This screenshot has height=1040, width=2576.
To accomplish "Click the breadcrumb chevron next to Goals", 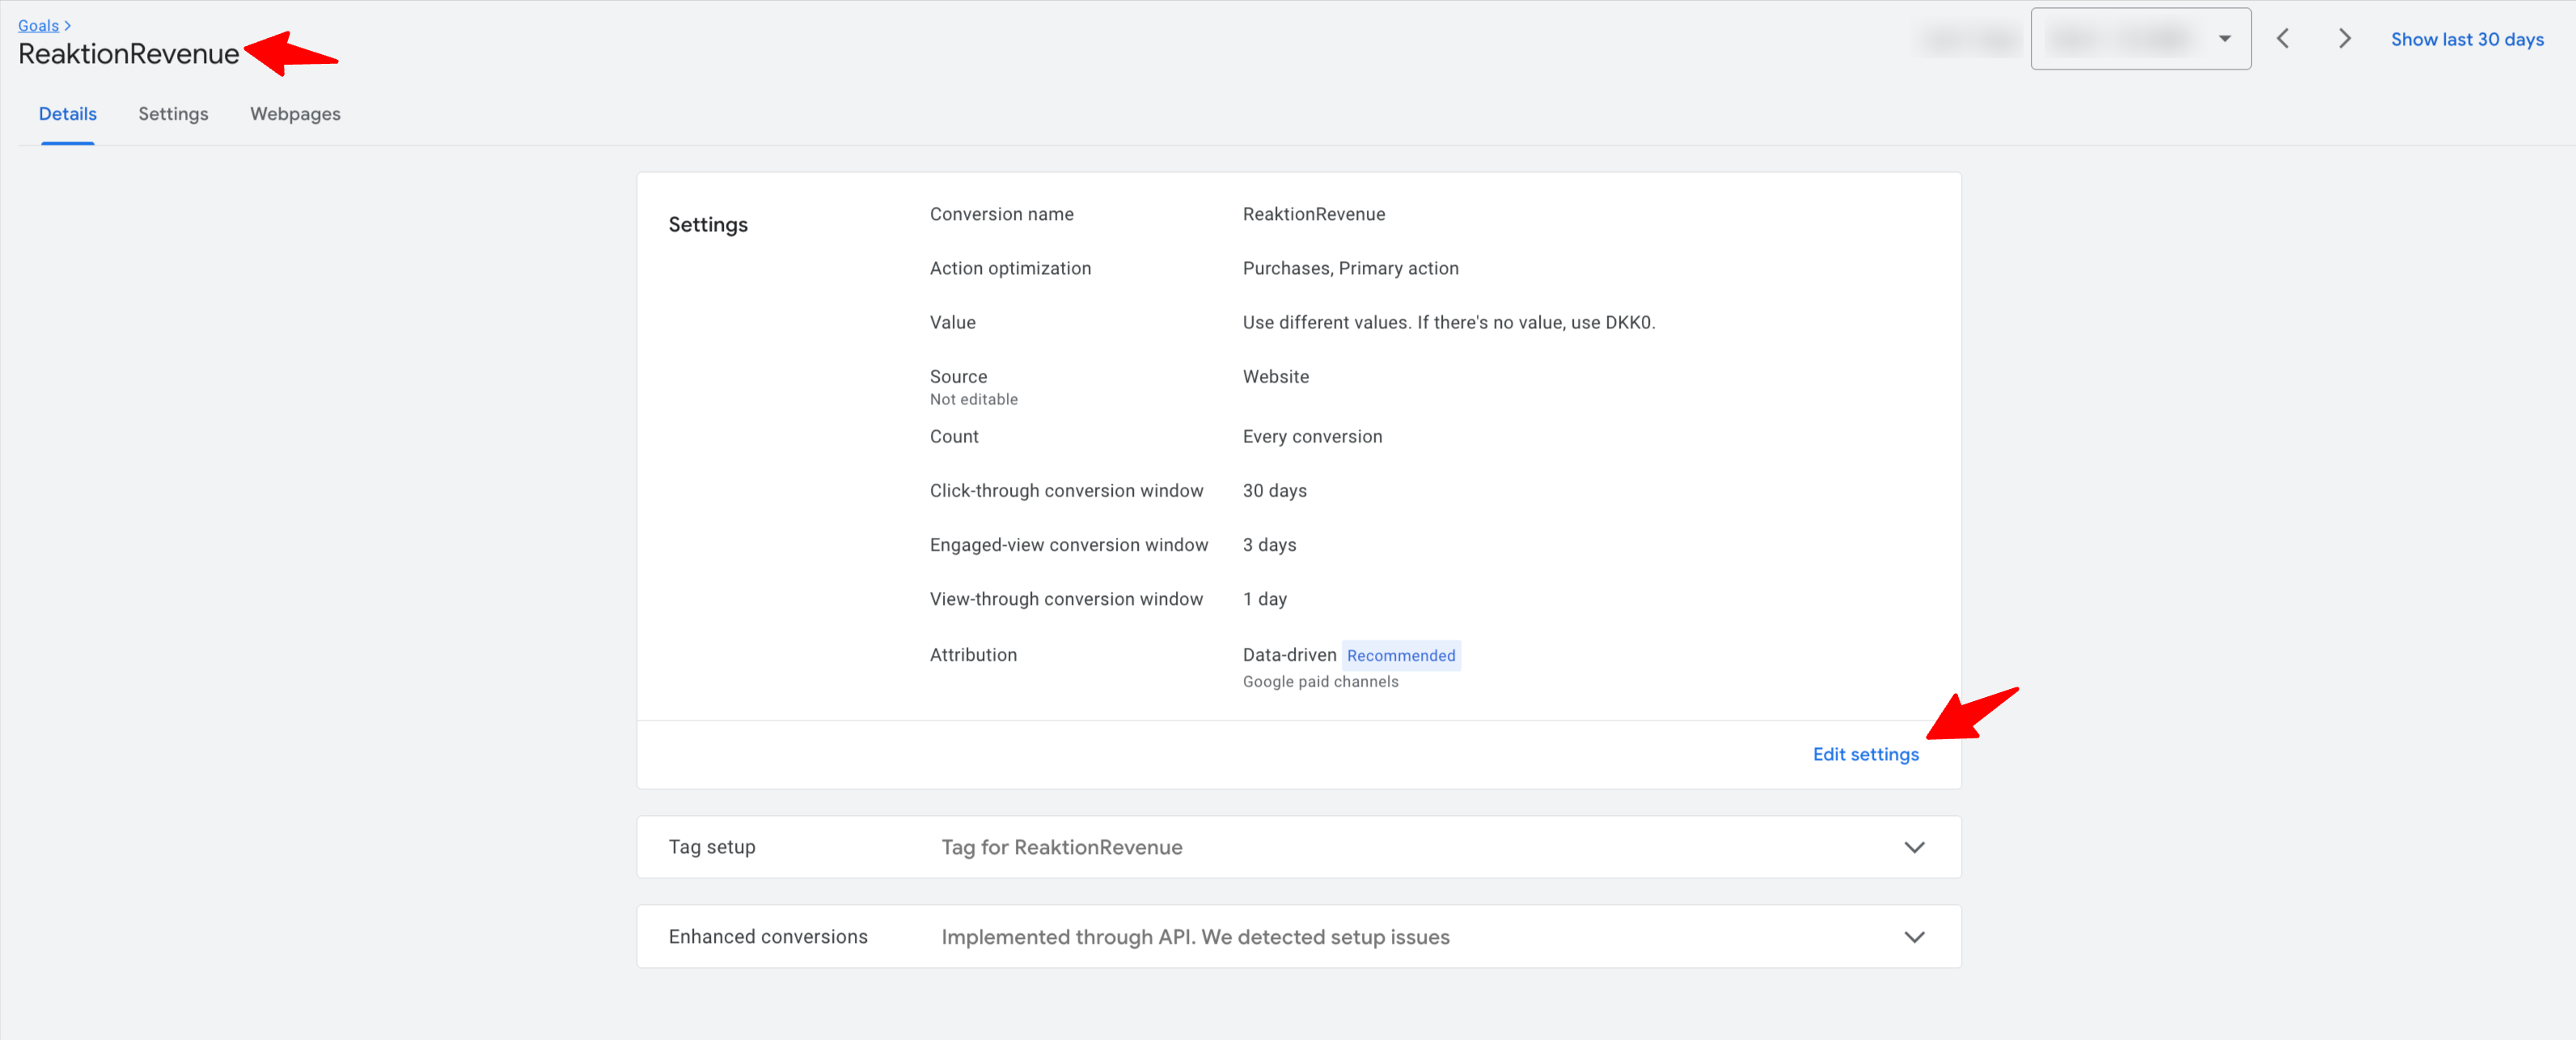I will pos(68,26).
